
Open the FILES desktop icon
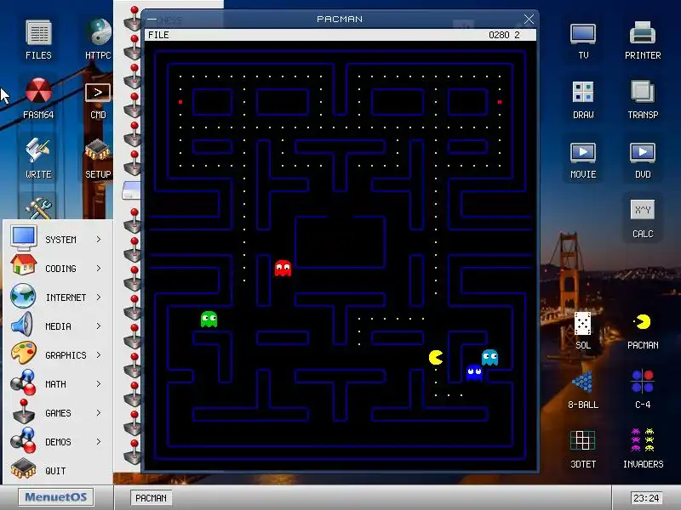38,40
